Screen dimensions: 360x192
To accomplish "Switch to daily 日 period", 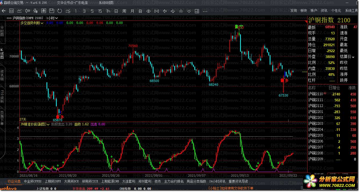I will [x=116, y=11].
